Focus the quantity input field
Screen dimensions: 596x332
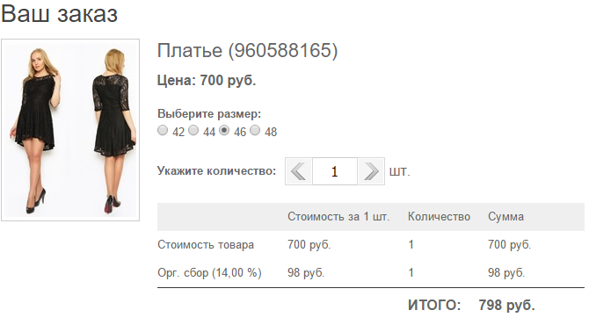(x=335, y=171)
